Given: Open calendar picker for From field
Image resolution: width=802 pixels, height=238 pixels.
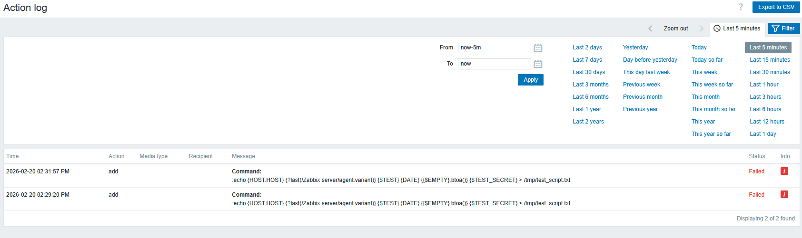Looking at the screenshot, I should click(x=538, y=48).
